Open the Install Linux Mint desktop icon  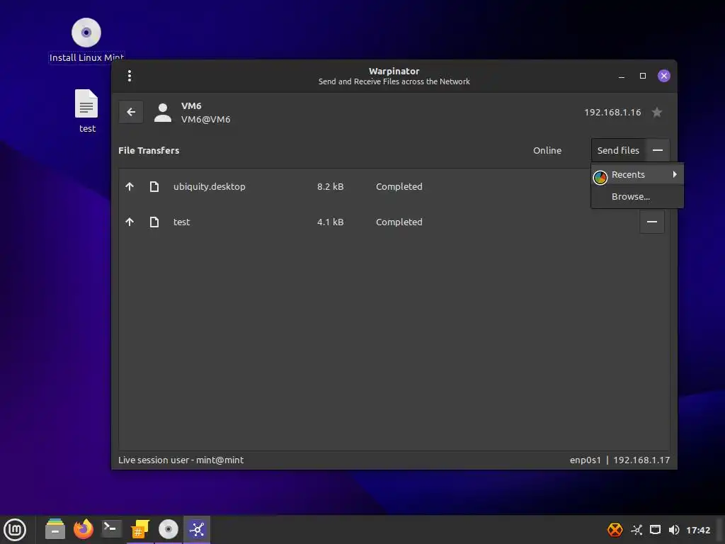point(86,40)
